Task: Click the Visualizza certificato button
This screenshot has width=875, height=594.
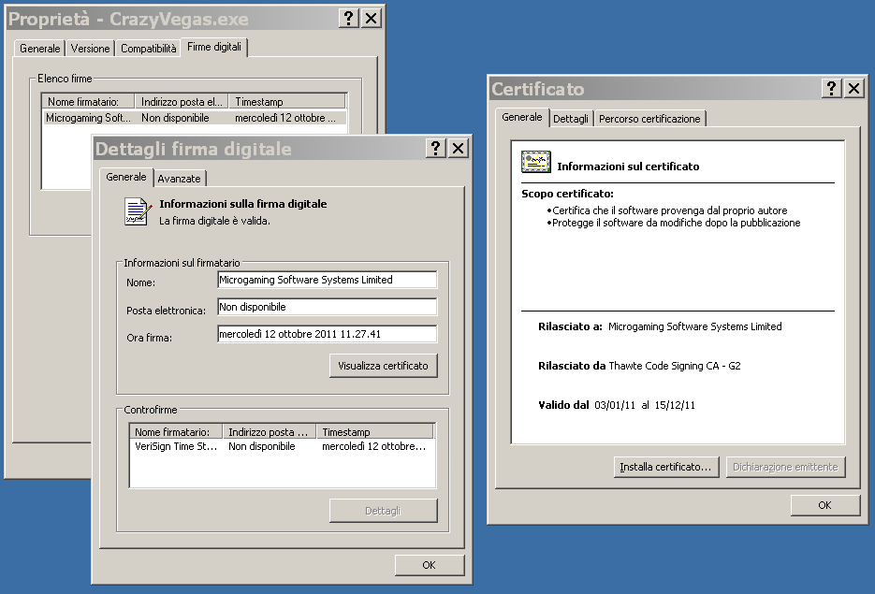Action: (x=384, y=366)
